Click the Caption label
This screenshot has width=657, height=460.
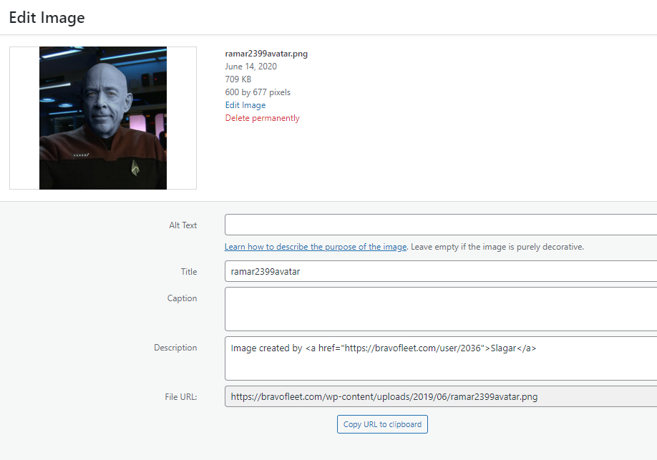[182, 298]
